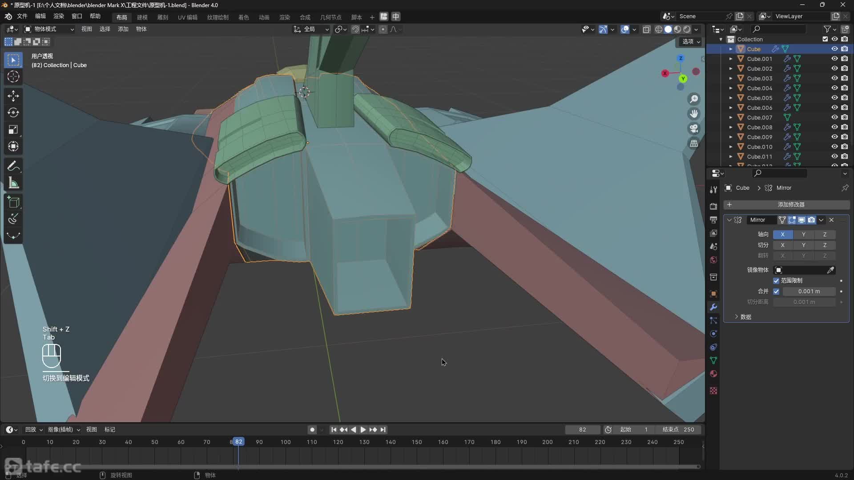Select the Add Cube tool
854x480 pixels.
pos(13,203)
